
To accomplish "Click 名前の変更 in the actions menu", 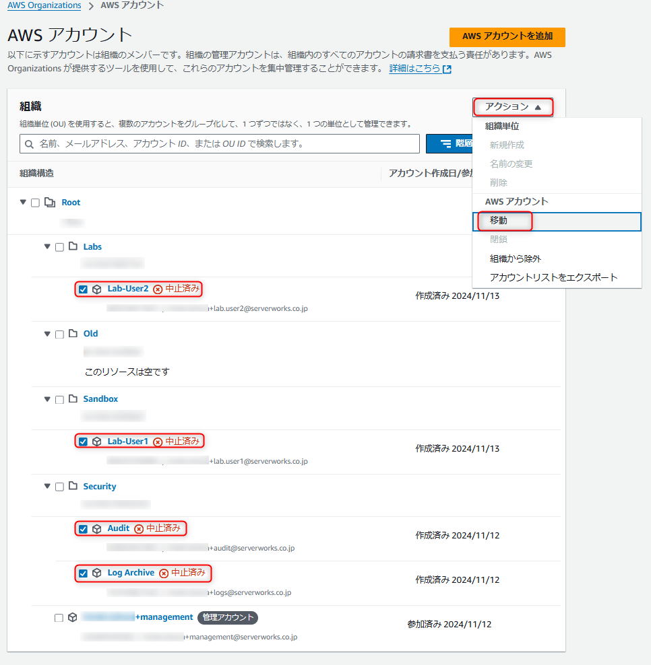I will pyautogui.click(x=556, y=164).
